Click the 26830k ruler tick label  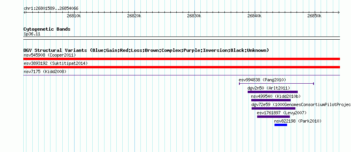tap(194, 16)
